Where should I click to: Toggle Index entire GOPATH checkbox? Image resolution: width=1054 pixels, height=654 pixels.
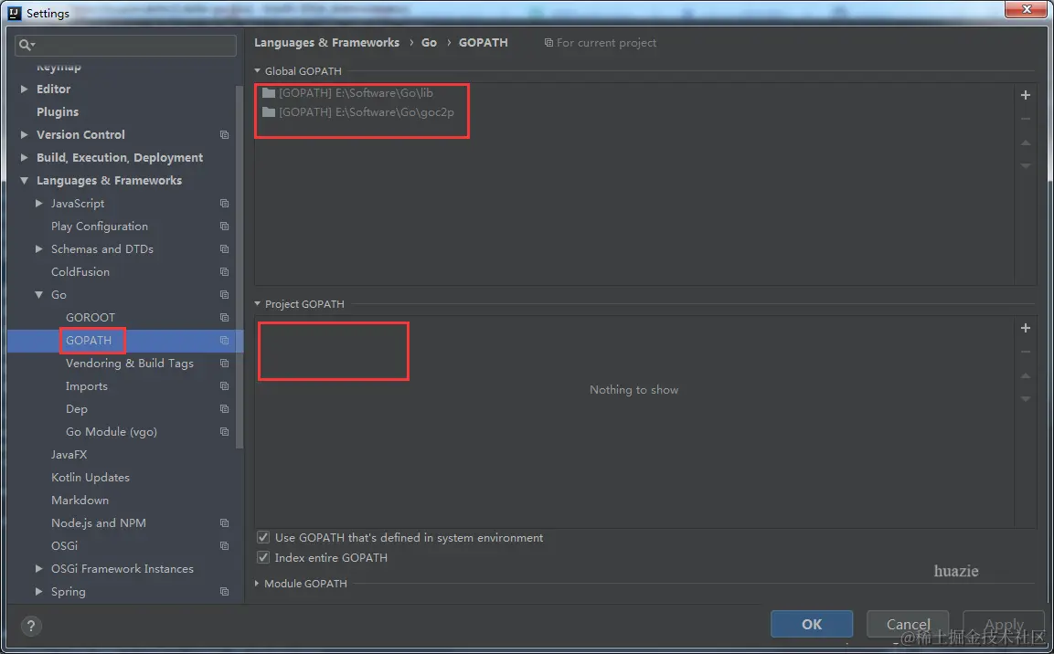263,557
